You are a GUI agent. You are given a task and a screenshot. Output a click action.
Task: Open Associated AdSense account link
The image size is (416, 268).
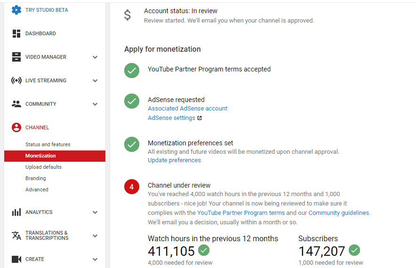click(x=188, y=109)
